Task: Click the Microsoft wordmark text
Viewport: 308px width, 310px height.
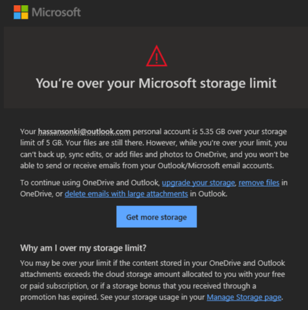Action: click(56, 12)
